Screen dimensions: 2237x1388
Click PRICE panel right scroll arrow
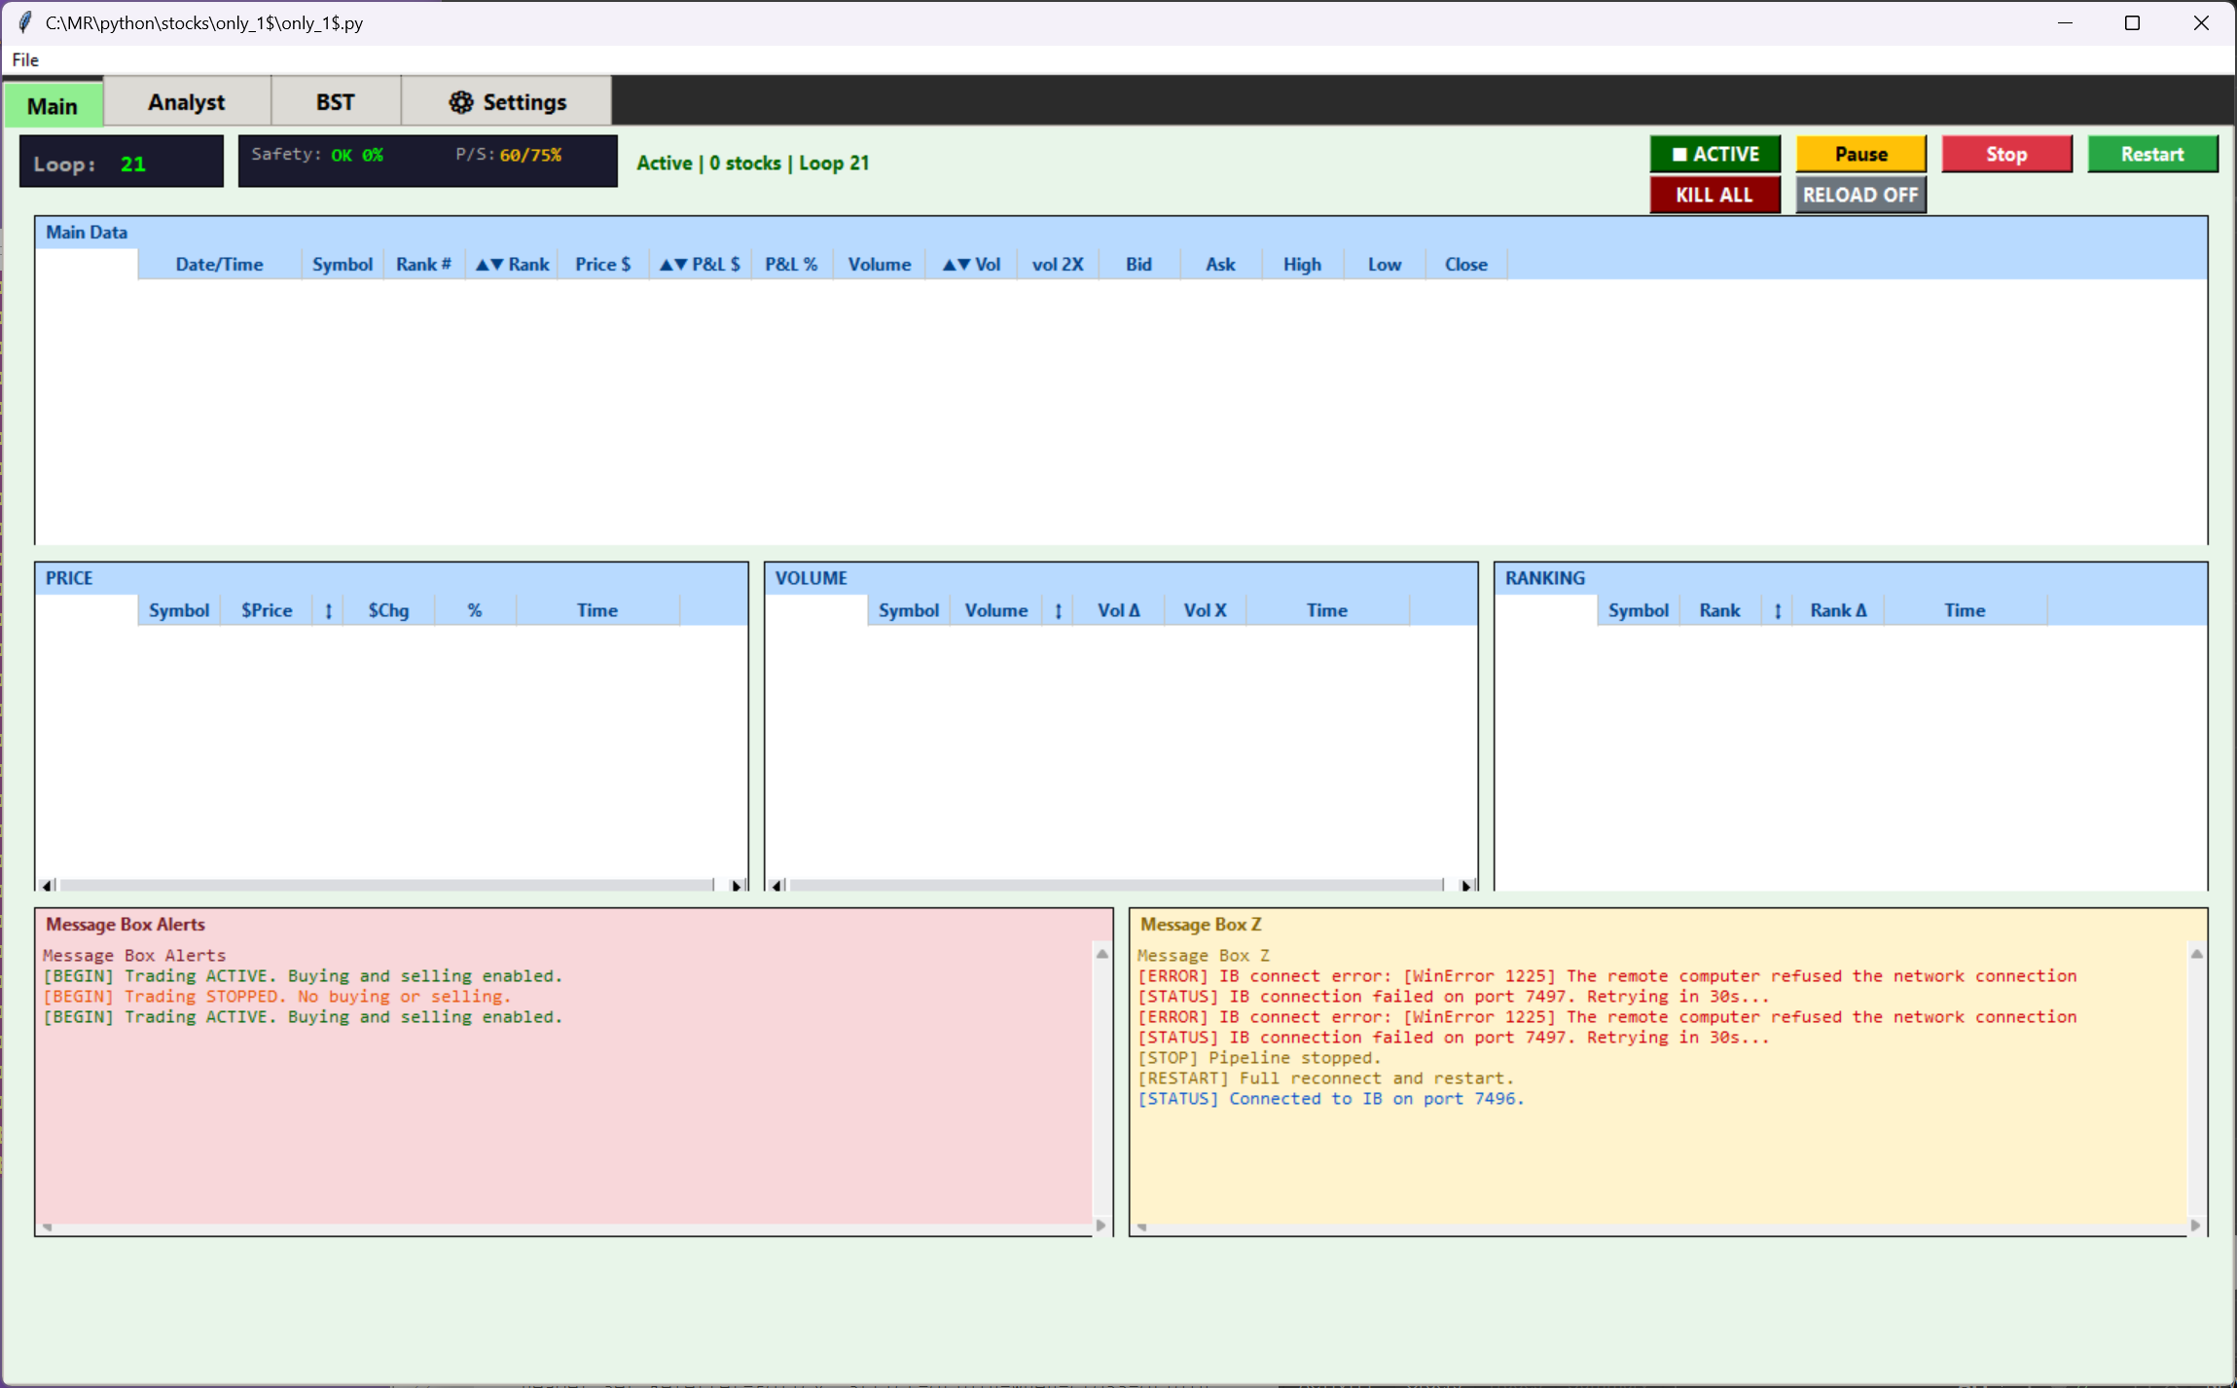tap(737, 885)
